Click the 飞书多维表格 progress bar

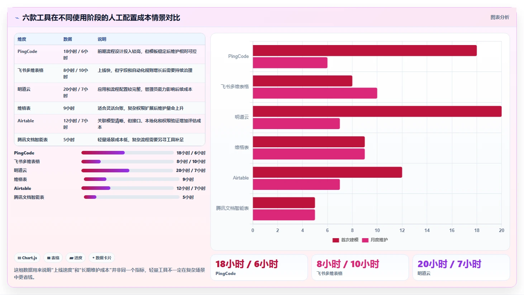(x=128, y=162)
